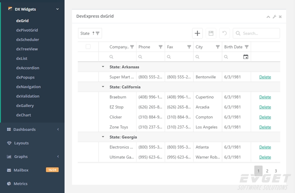
Task: Click the revert changes undo icon
Action: coord(225,33)
